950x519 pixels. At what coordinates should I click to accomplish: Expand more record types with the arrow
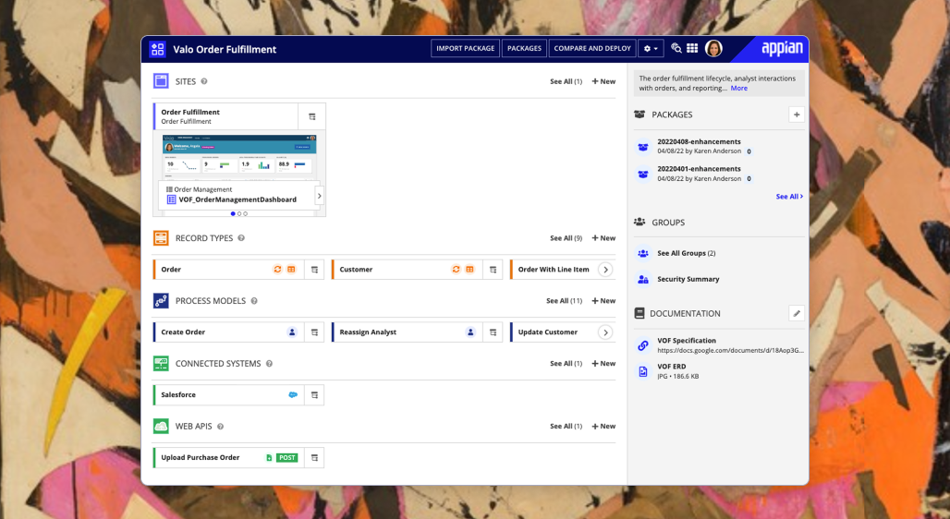[x=605, y=270]
